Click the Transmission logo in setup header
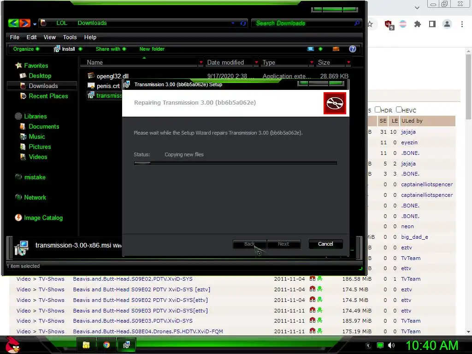This screenshot has height=354, width=472. tap(335, 103)
